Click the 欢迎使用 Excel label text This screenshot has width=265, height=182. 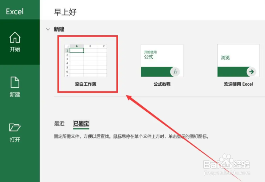238,84
